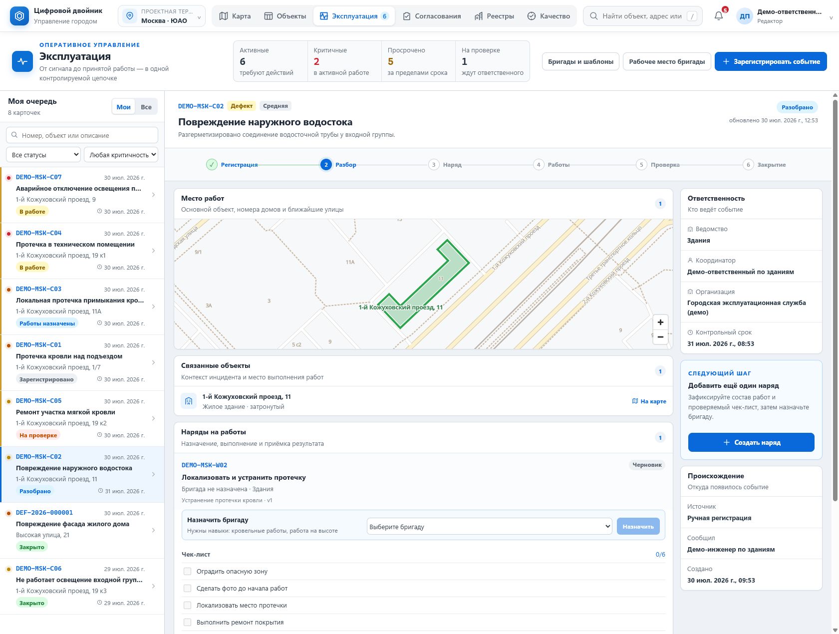Go to the Качество tab
839x634 pixels.
pyautogui.click(x=549, y=16)
